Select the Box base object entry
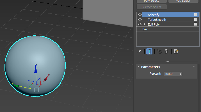The image size is (201, 112). click(x=168, y=29)
